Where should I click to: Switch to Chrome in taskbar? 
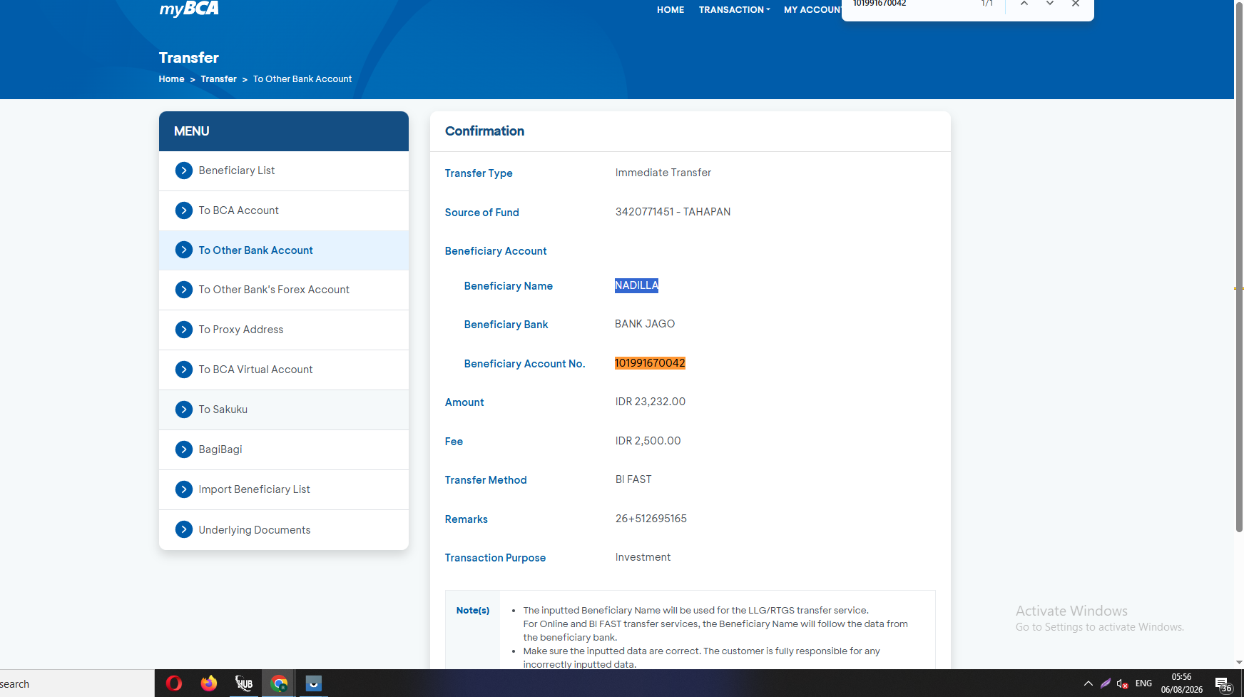pos(279,683)
